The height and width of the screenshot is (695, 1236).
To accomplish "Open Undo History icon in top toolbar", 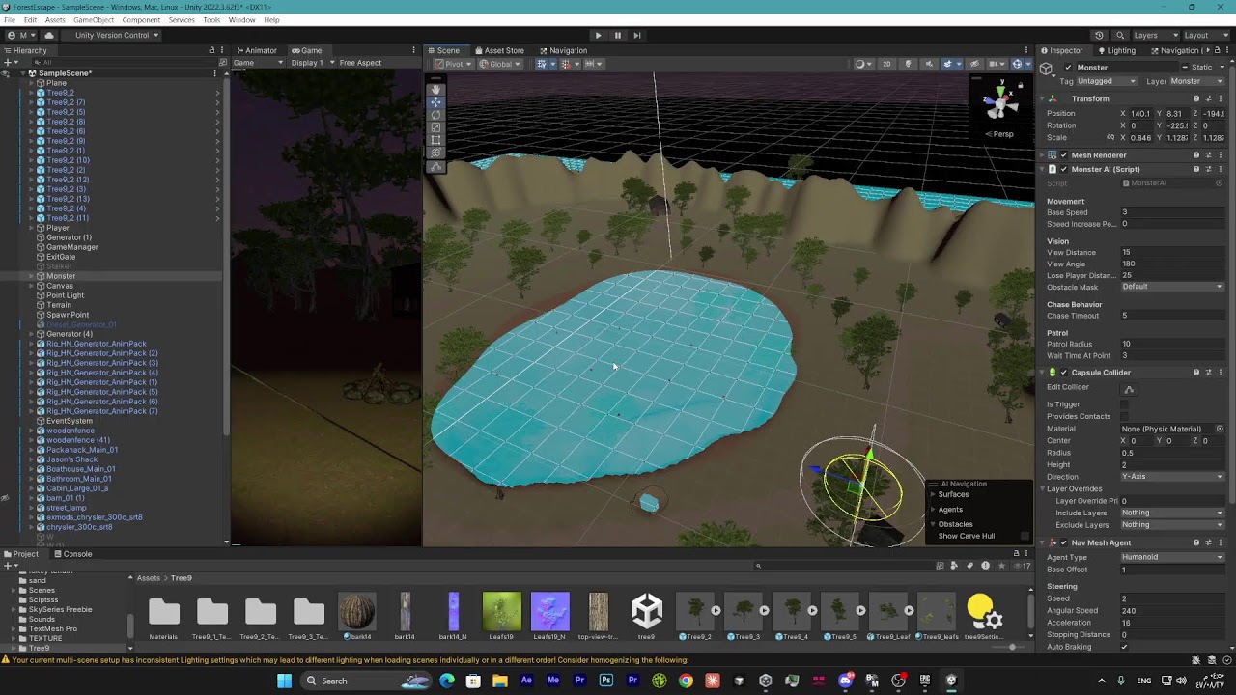I will 1099,35.
